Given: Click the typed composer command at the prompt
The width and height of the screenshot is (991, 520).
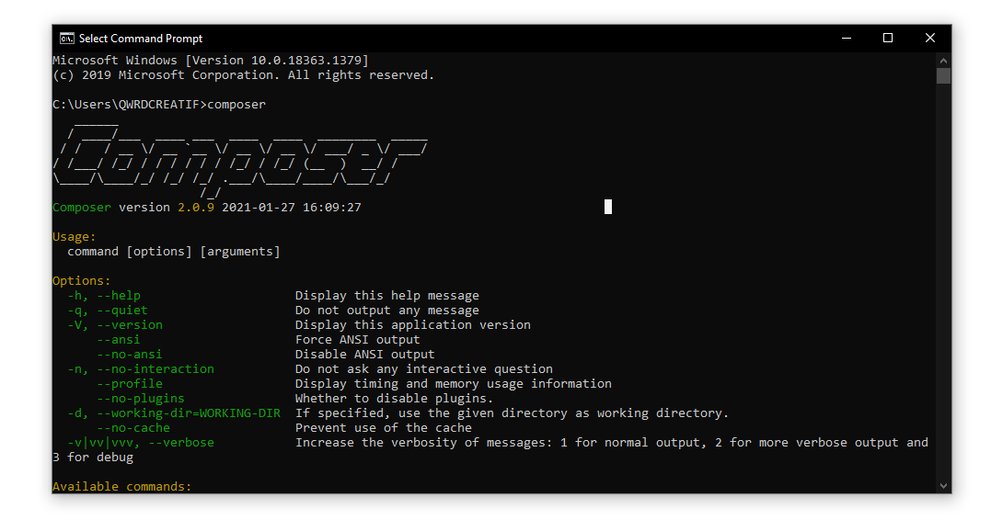Looking at the screenshot, I should 236,105.
